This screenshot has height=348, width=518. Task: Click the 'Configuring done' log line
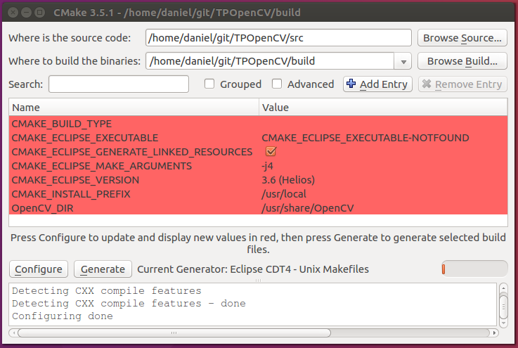click(63, 316)
